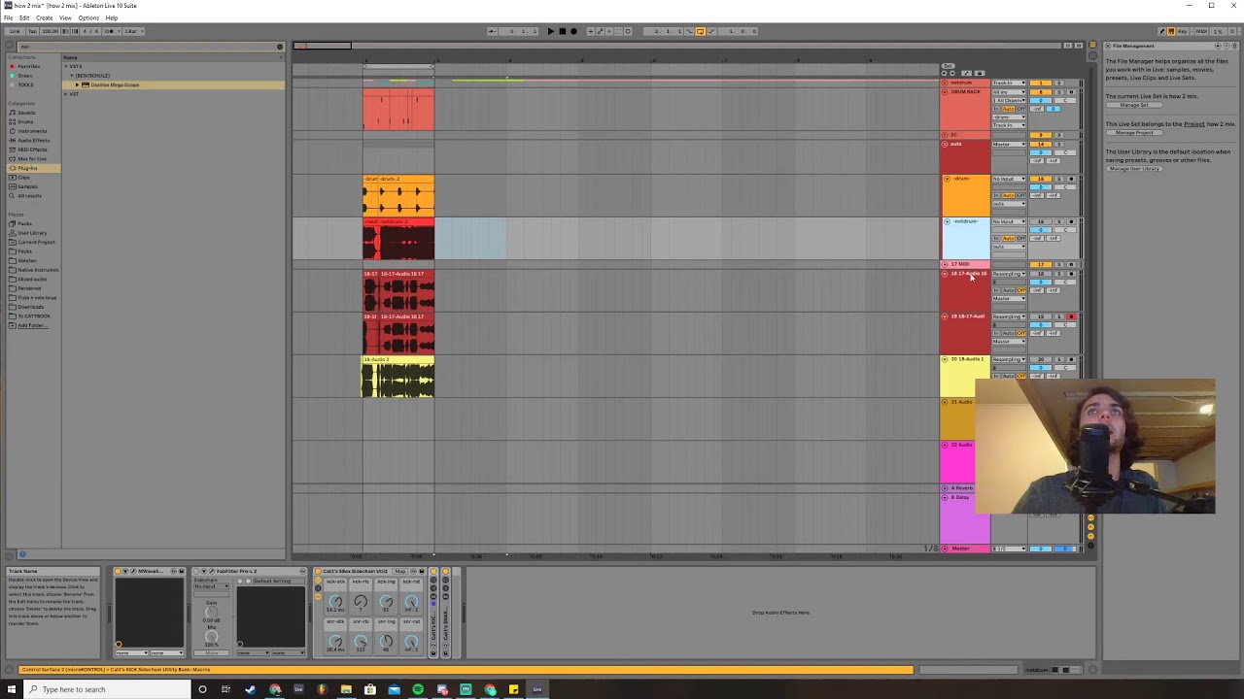Open the View menu
This screenshot has width=1244, height=699.
tap(65, 17)
